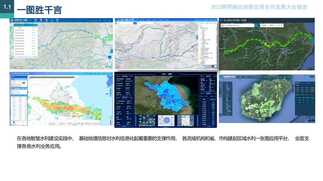323x181 pixels.
Task: Click the 气象 button in the Hainan map header
Action: tap(312, 76)
